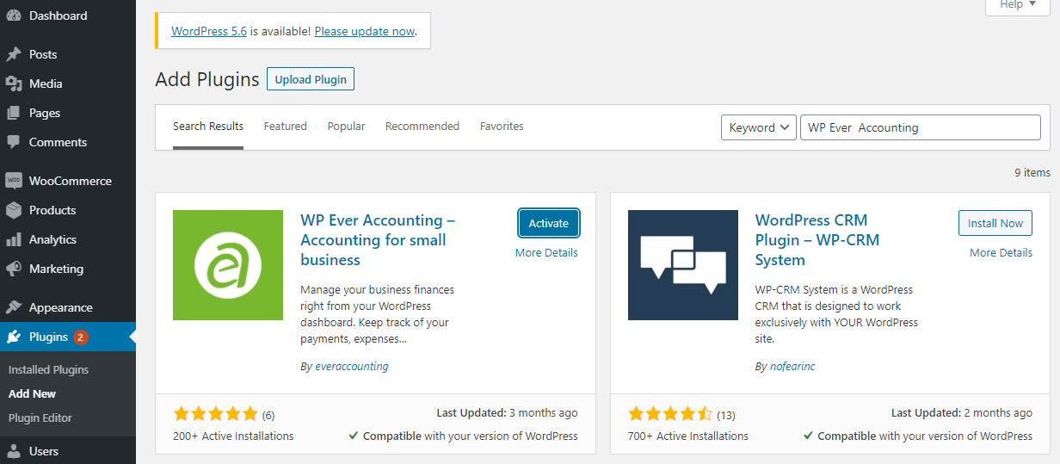Open WooCommerce via its logo icon
The image size is (1060, 464).
point(14,181)
